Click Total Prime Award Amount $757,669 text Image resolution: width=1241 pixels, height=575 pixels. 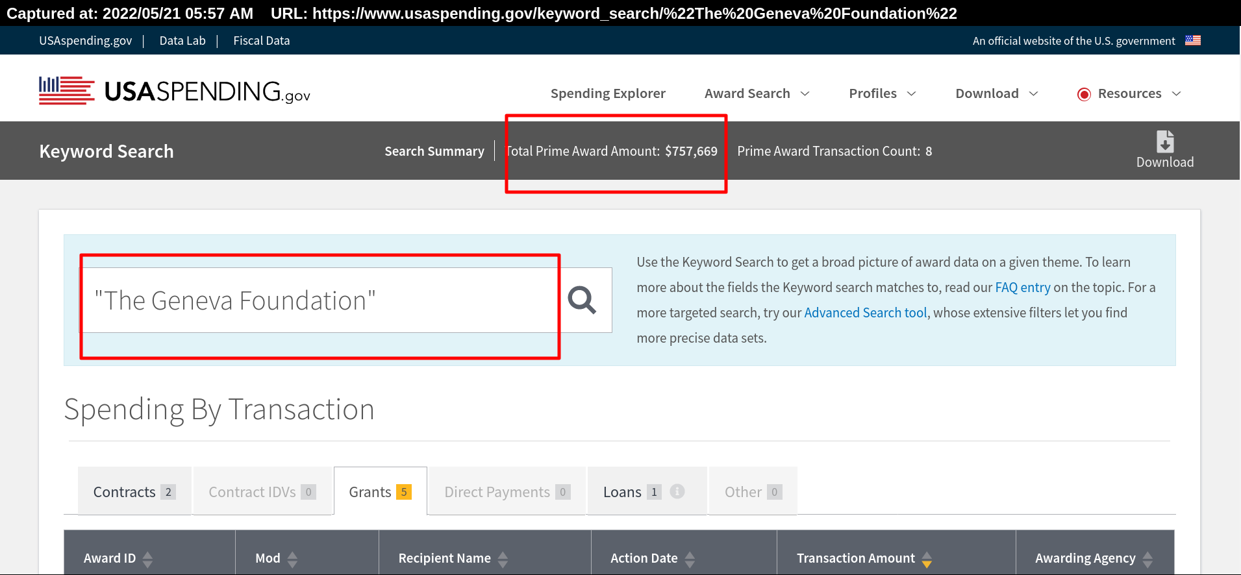(612, 151)
